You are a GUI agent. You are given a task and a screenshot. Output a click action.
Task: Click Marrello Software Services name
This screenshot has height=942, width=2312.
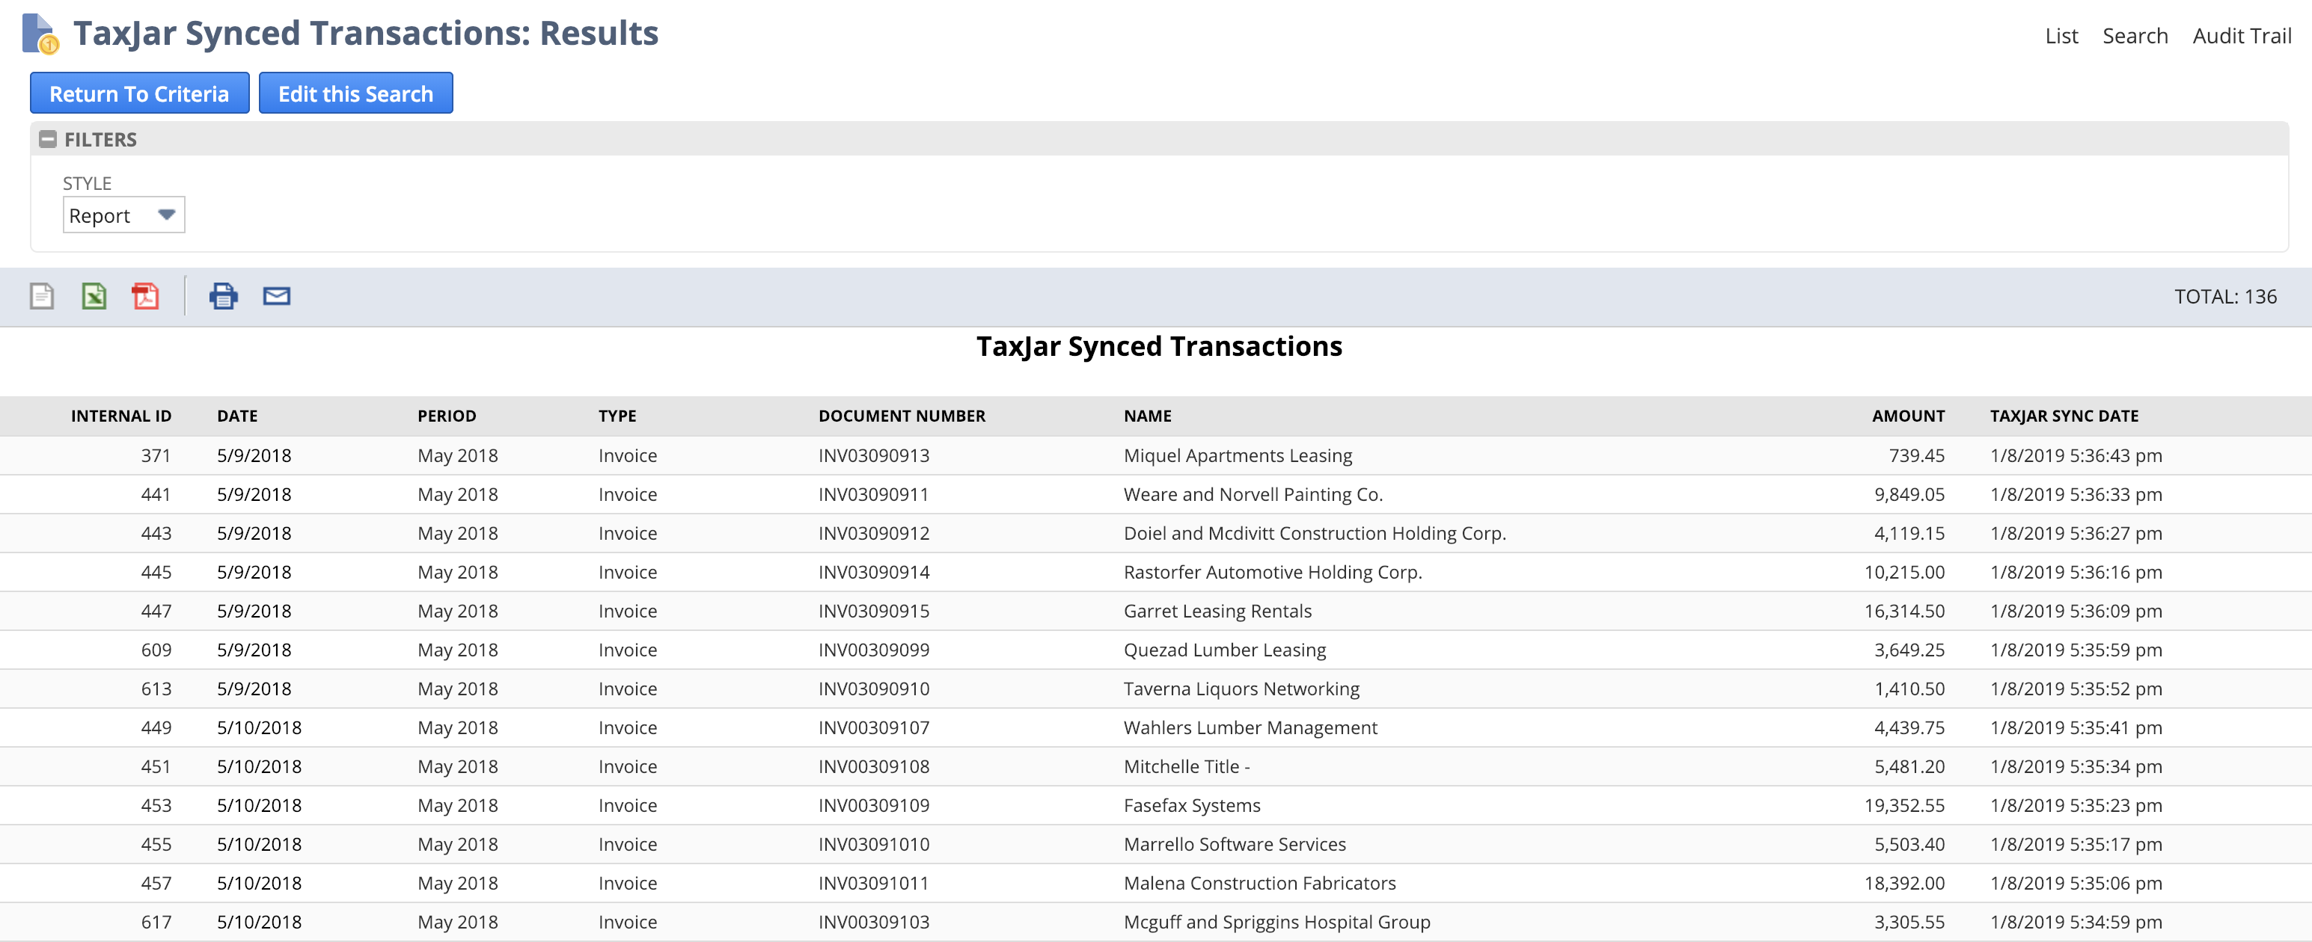click(x=1235, y=844)
